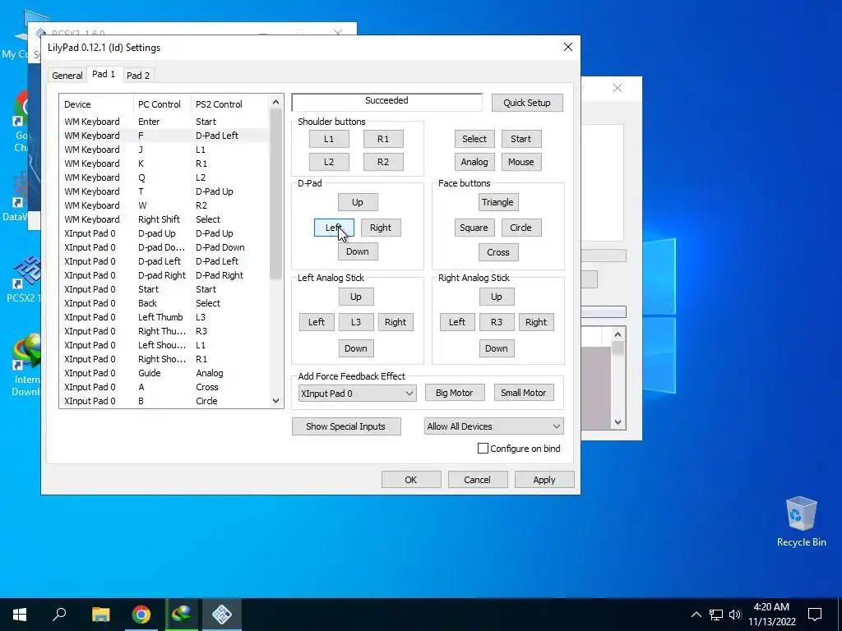Select the XInput Guide Analog row
Viewport: 842px width, 631px height.
(164, 373)
